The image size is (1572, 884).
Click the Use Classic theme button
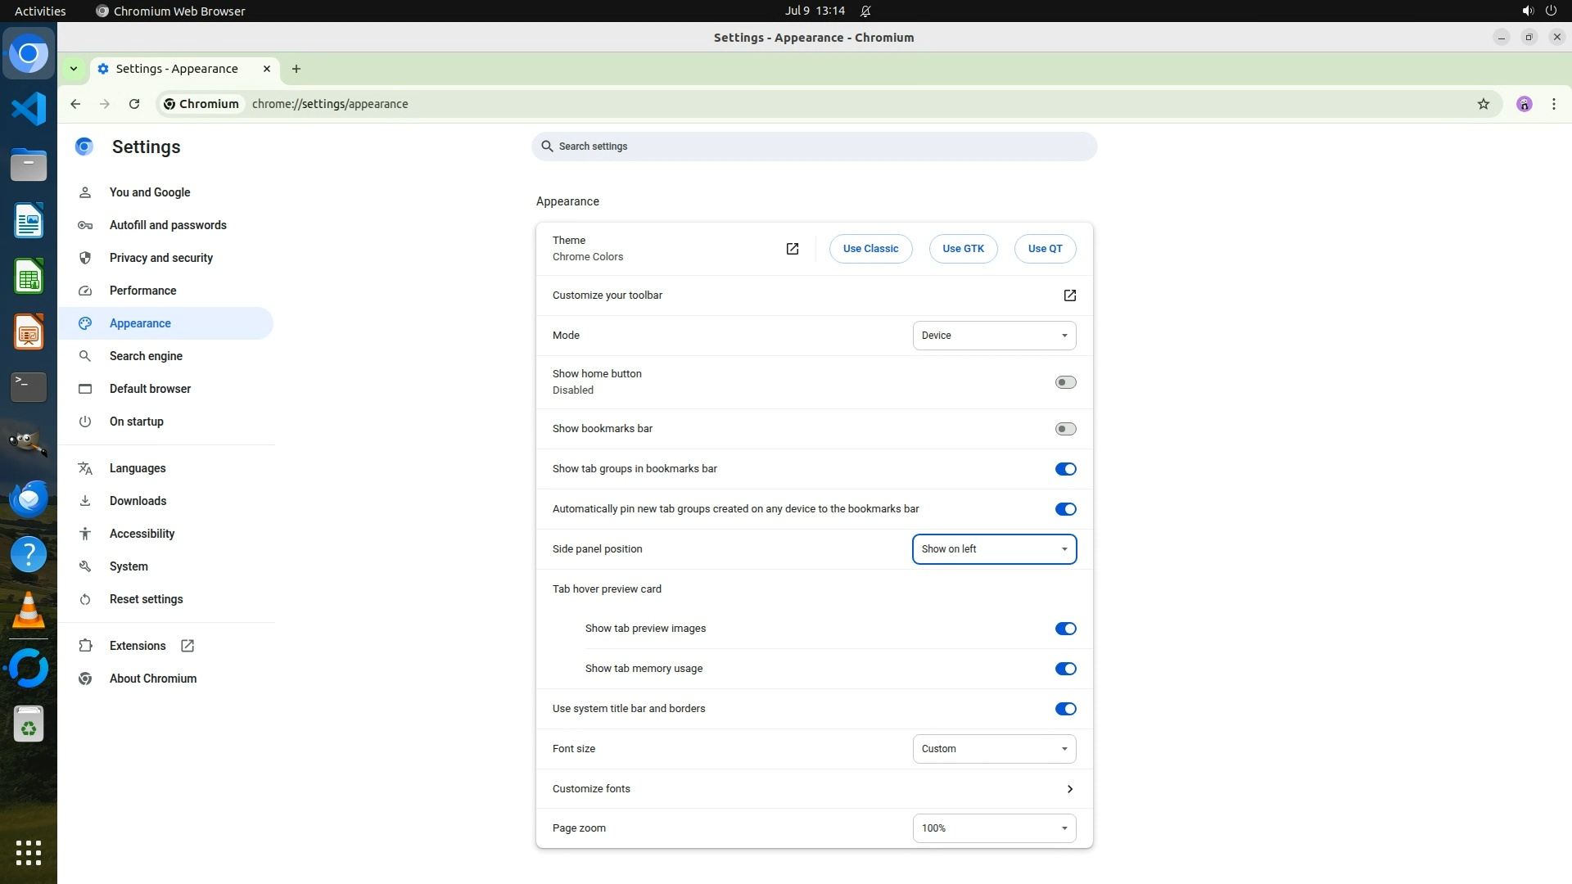tap(870, 249)
